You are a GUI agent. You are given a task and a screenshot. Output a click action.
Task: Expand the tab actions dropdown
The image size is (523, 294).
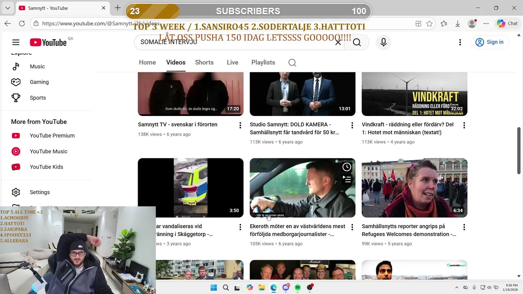[x=8, y=8]
